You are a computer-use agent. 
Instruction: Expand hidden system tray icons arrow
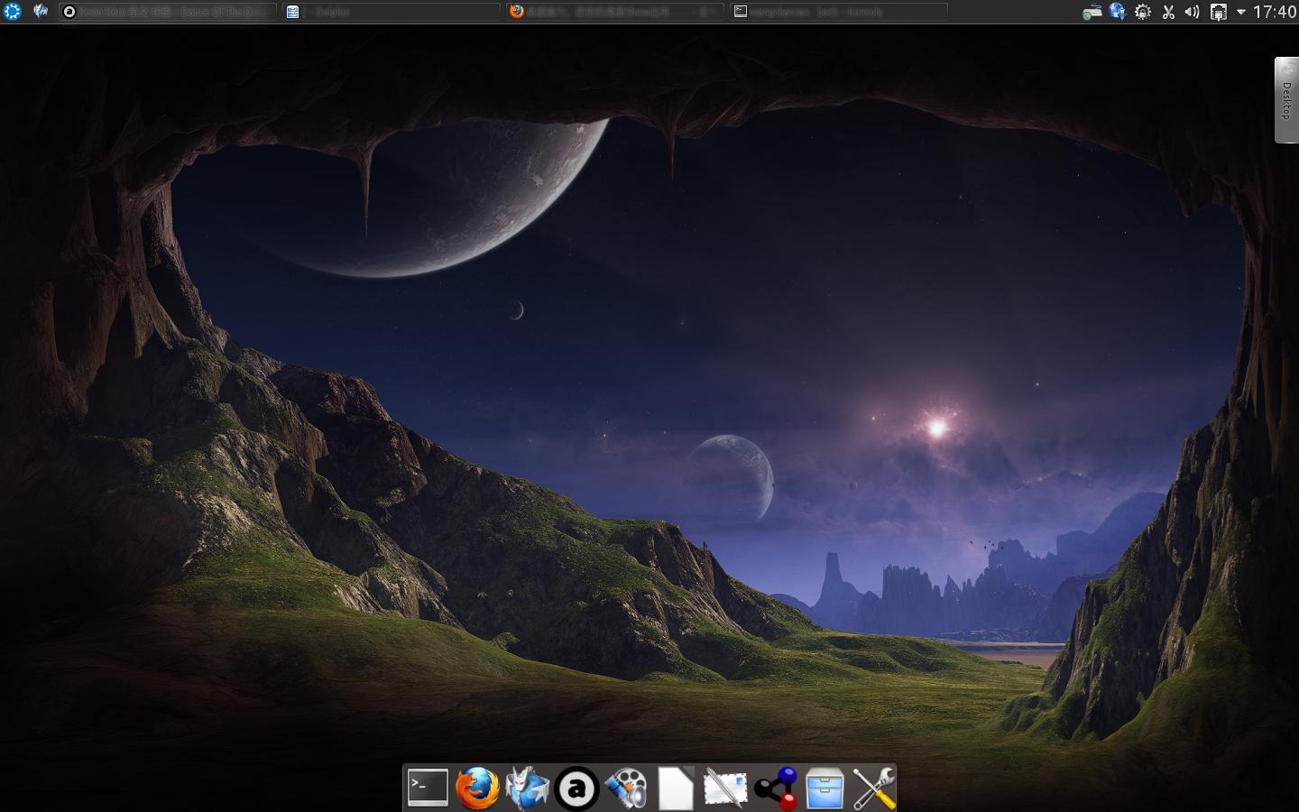tap(1241, 12)
